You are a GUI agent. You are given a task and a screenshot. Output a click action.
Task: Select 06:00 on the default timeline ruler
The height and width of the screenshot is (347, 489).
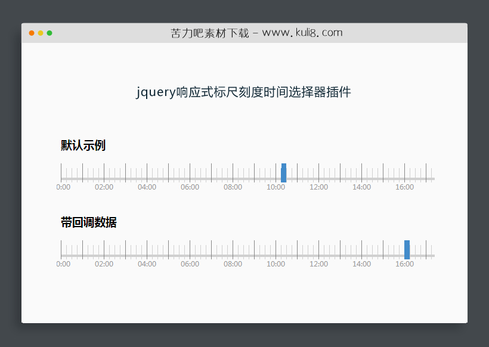click(x=190, y=187)
